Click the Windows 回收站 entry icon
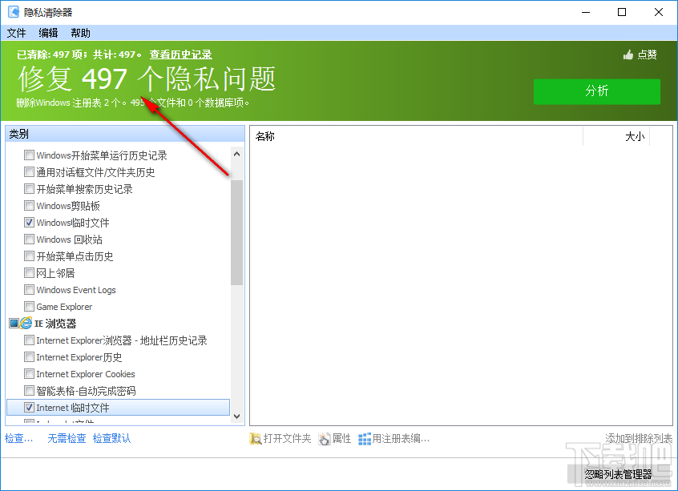 pyautogui.click(x=29, y=239)
